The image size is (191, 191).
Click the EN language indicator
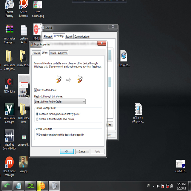(x=148, y=185)
